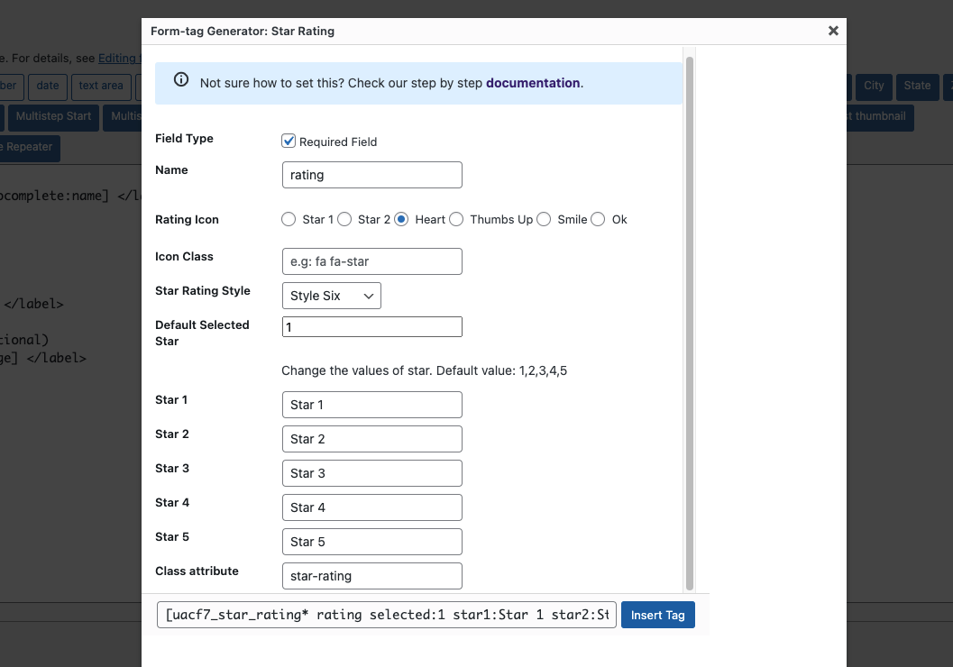Select the Smile rating icon
953x667 pixels.
point(544,219)
